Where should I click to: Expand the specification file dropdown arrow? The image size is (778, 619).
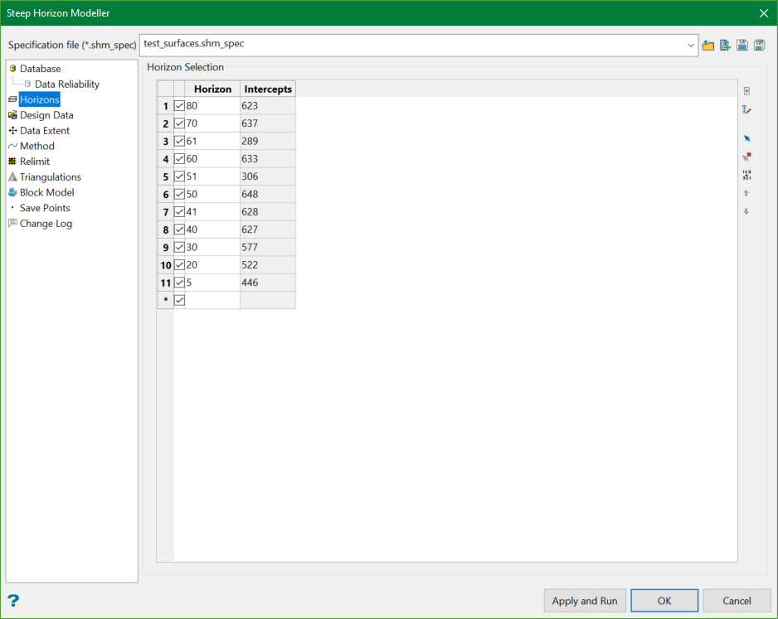click(691, 46)
